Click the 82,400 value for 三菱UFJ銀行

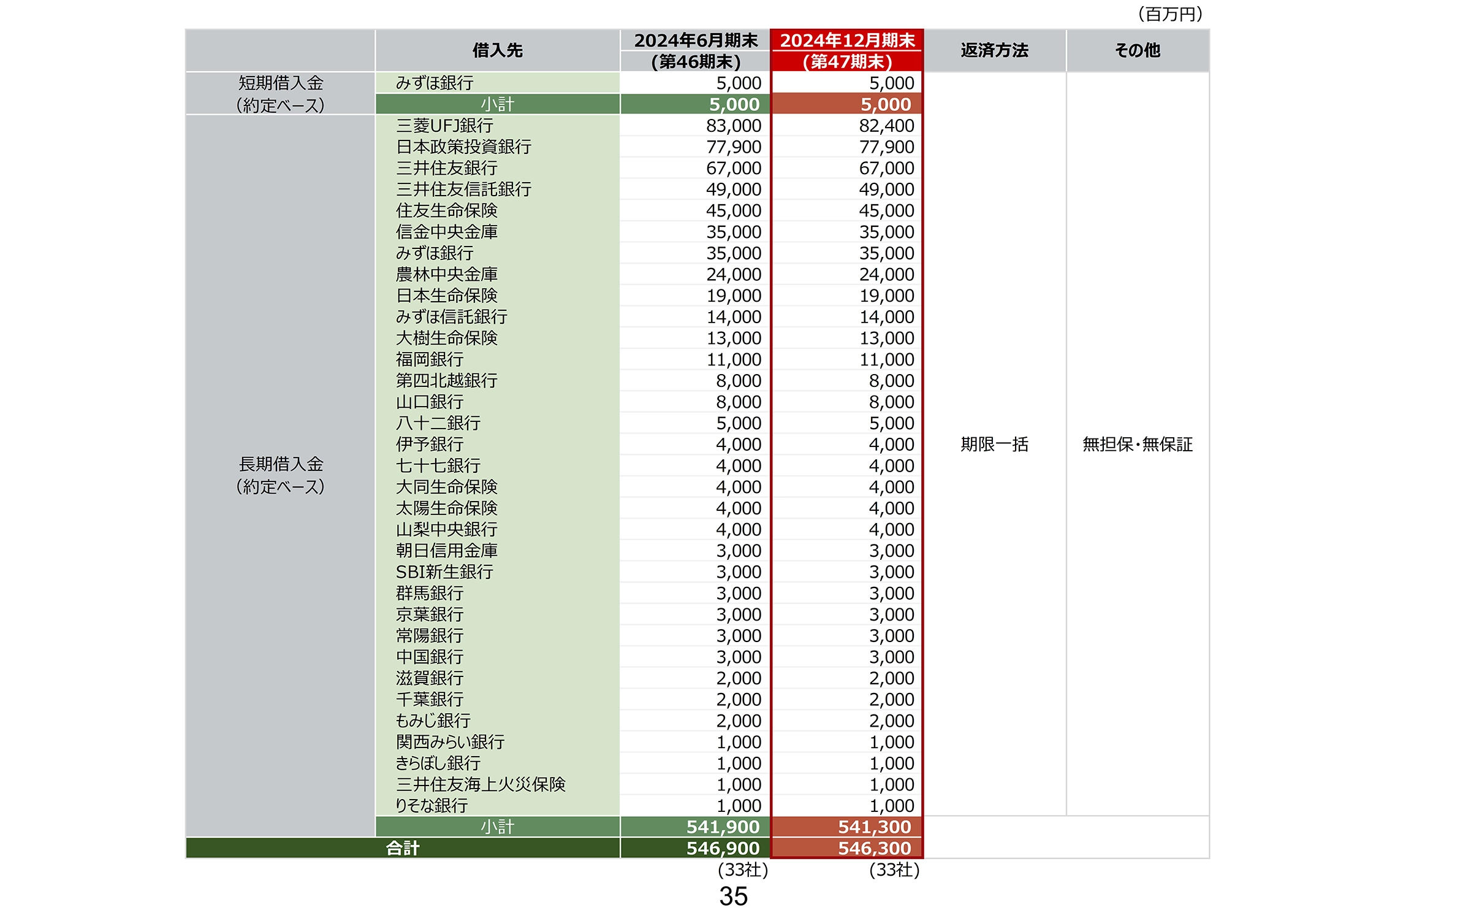(x=886, y=126)
